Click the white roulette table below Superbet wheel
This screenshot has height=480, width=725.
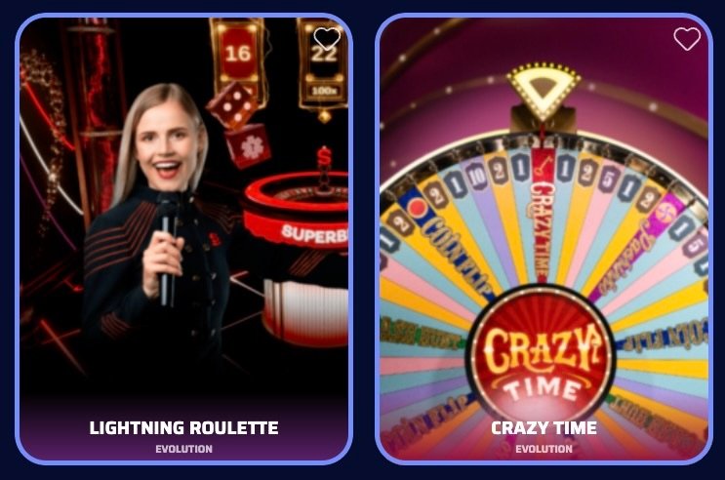tap(305, 311)
